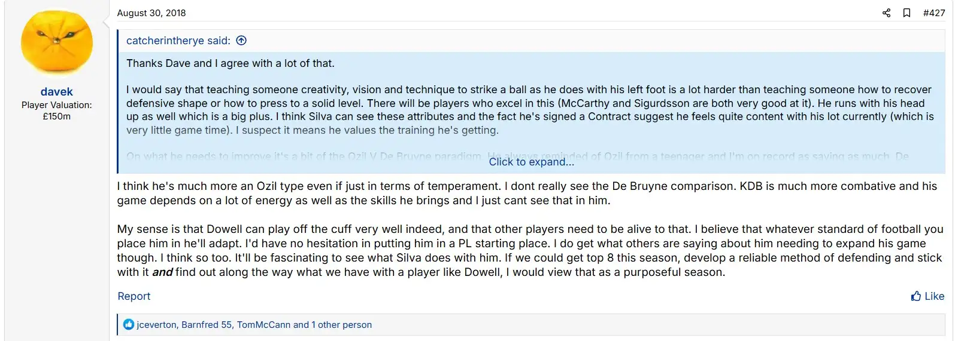Viewport: 955px width, 341px height.
Task: Open Barnfred 55's profile from likes
Action: [207, 325]
